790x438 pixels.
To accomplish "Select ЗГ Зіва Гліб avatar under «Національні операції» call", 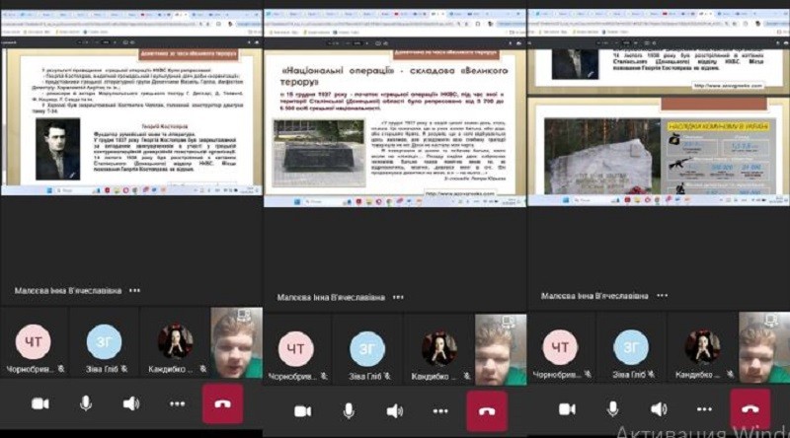I will [367, 348].
